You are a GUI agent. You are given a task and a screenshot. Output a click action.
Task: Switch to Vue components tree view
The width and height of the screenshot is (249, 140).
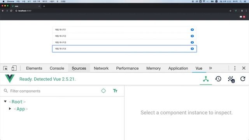pyautogui.click(x=206, y=79)
